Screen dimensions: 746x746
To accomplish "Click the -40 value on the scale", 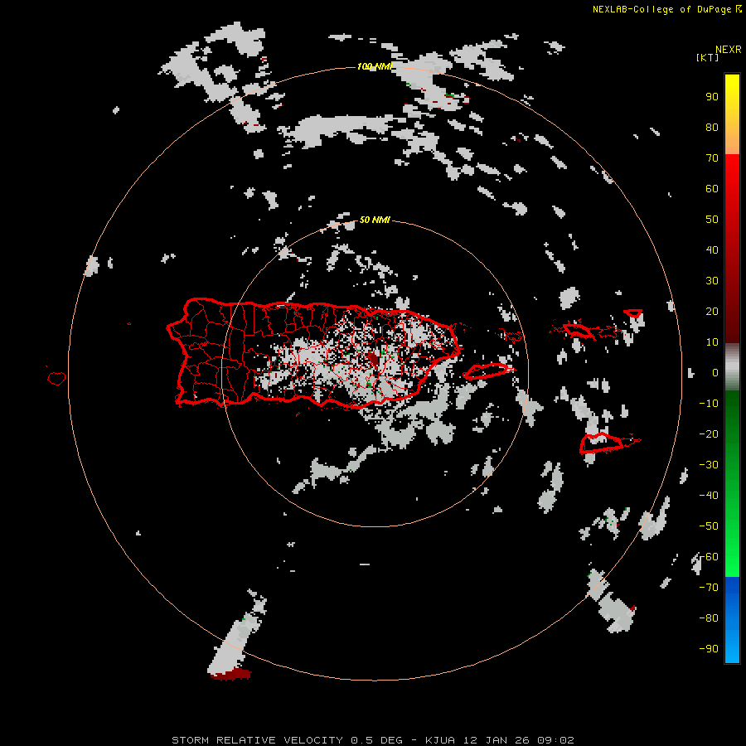I will coord(709,496).
